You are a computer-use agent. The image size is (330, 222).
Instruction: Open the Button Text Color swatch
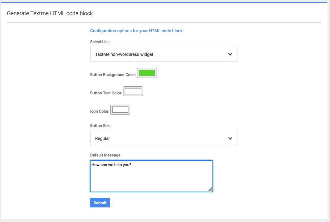[x=133, y=91]
